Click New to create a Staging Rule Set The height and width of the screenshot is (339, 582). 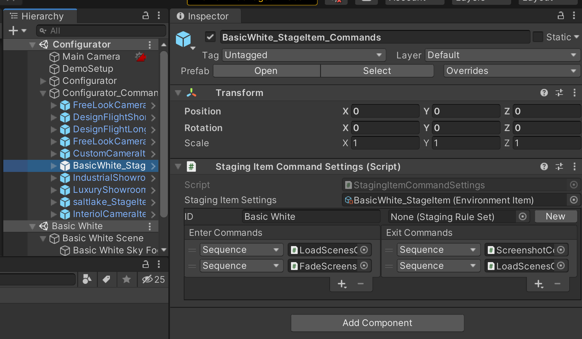click(556, 216)
